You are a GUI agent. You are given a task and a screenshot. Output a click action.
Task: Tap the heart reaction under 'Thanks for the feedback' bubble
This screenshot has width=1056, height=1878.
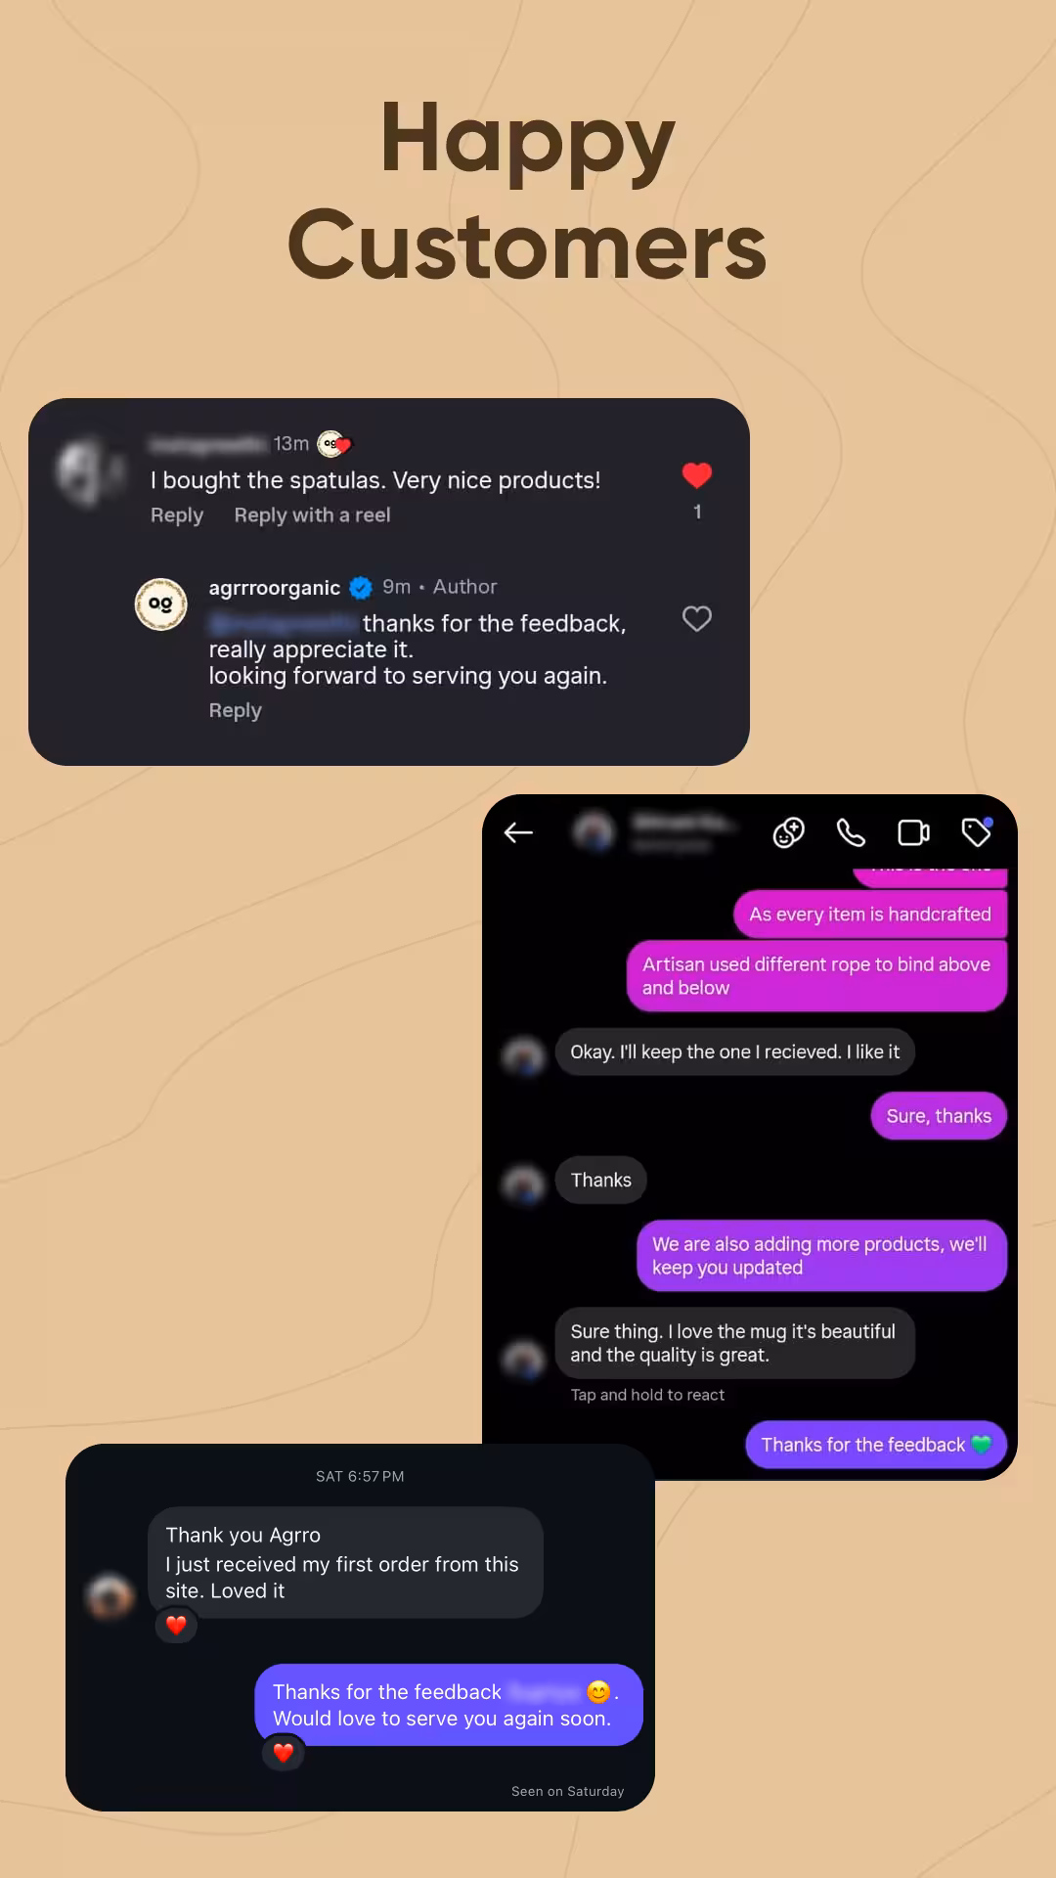(284, 1753)
